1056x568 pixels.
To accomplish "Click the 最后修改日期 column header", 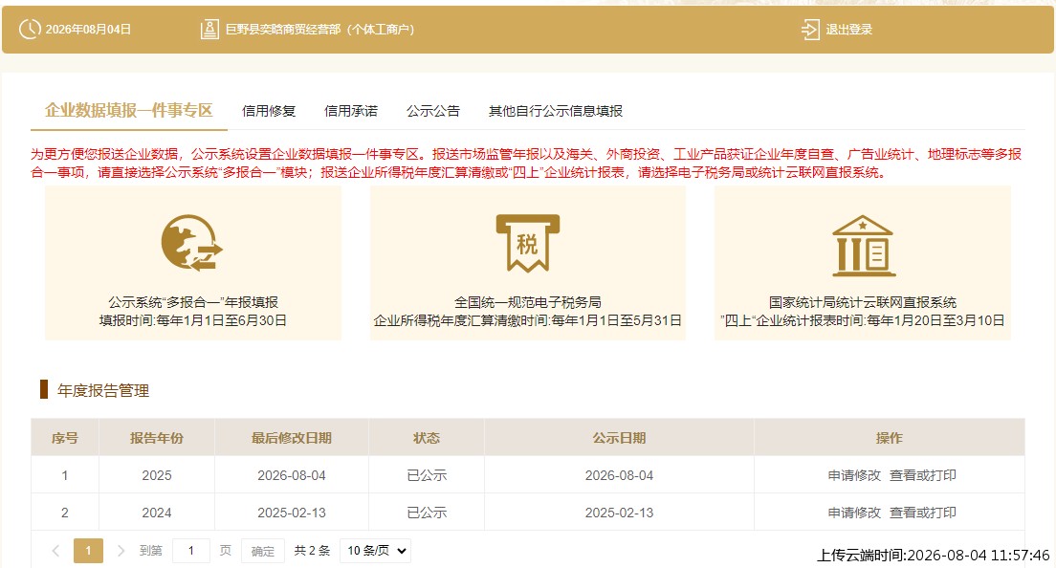I will [x=292, y=438].
